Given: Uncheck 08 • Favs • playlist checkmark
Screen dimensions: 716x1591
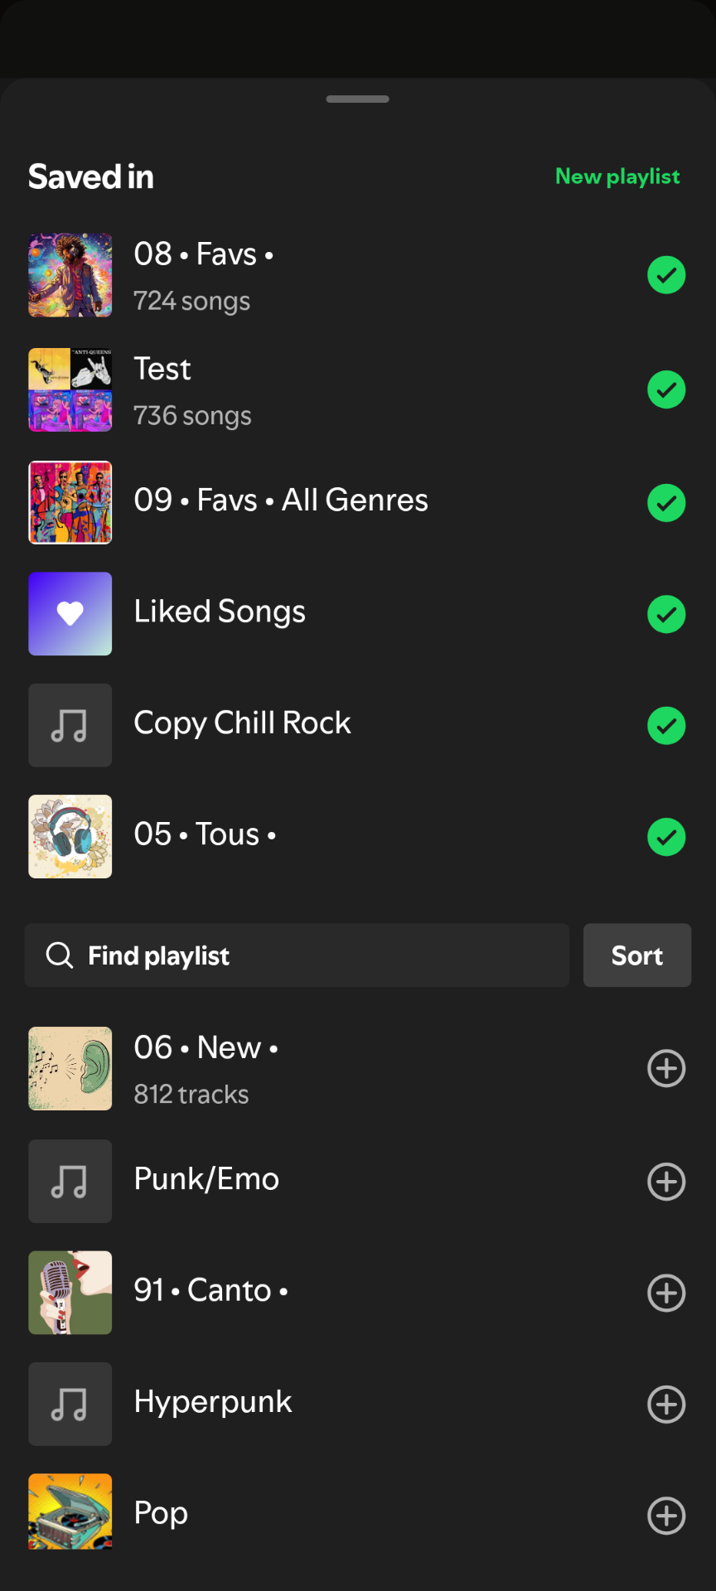Looking at the screenshot, I should pyautogui.click(x=666, y=275).
